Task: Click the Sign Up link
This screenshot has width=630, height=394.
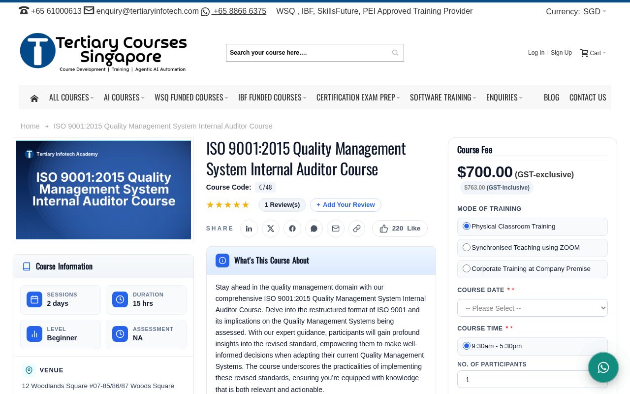Action: click(561, 53)
